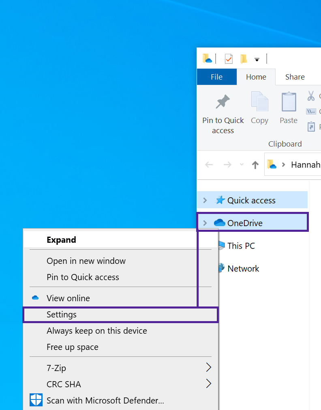The width and height of the screenshot is (321, 410).
Task: Choose View online in context menu
Action: tap(120, 298)
